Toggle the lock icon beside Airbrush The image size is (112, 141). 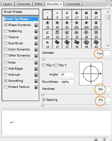pyautogui.click(x=36, y=75)
